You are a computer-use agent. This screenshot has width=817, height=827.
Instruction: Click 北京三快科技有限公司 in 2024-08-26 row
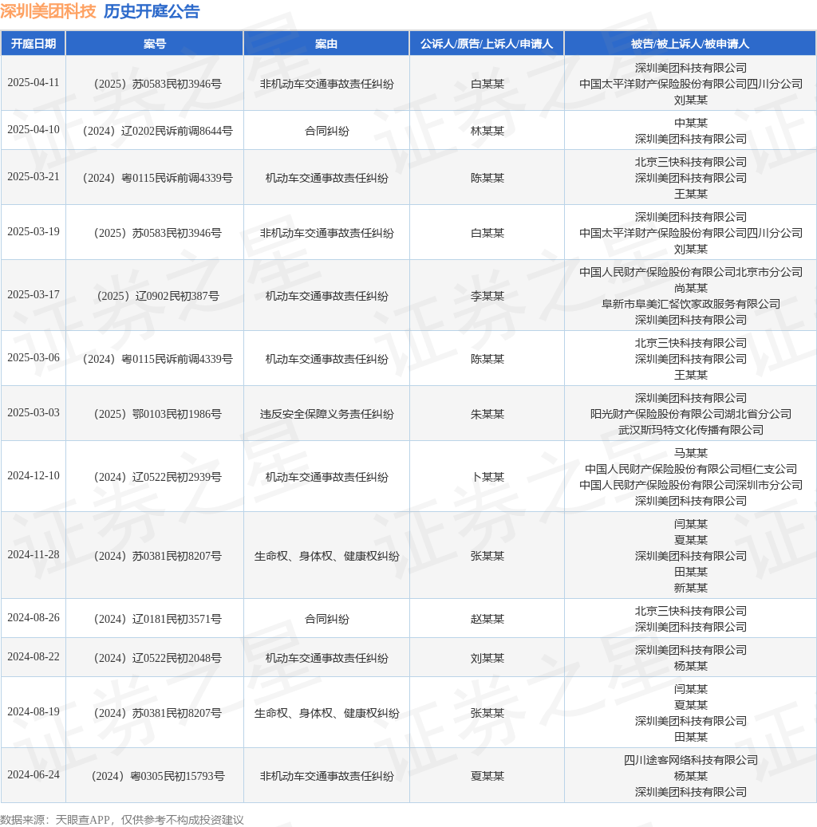click(691, 611)
